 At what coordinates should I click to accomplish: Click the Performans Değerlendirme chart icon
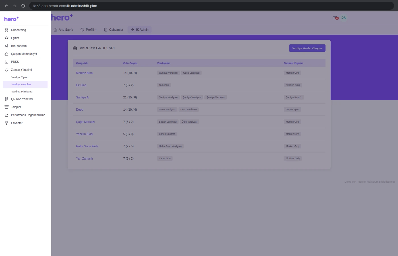pyautogui.click(x=7, y=115)
